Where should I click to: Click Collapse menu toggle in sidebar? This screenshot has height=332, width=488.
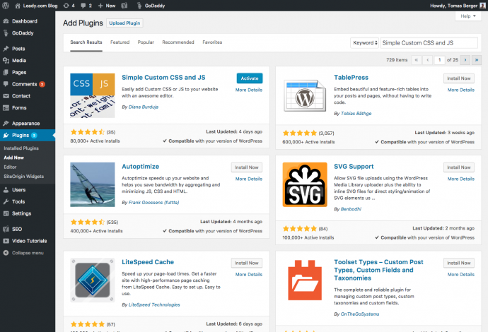tap(27, 252)
